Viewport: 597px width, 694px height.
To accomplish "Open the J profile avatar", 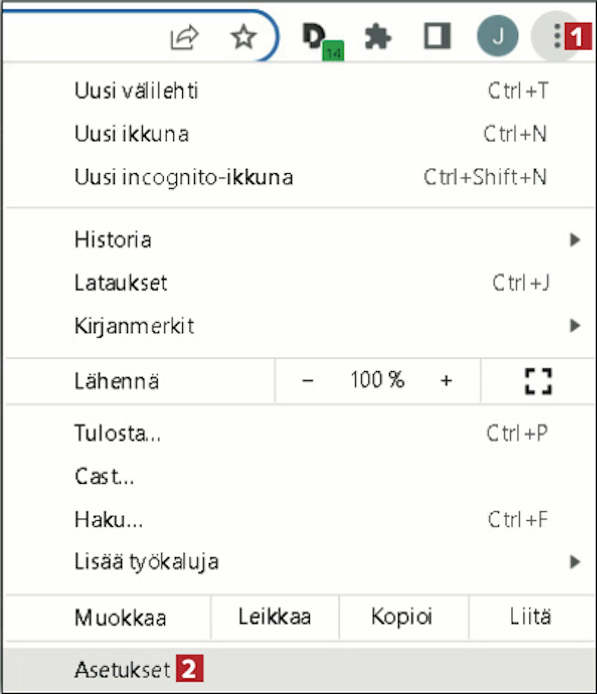I will point(497,36).
